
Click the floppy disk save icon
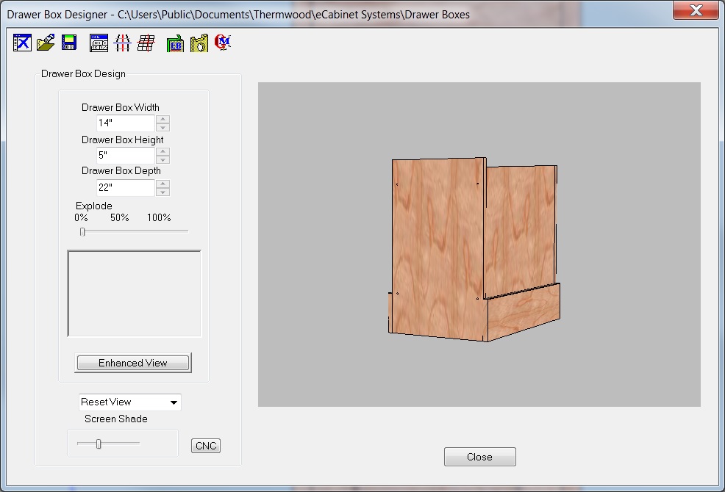[69, 43]
